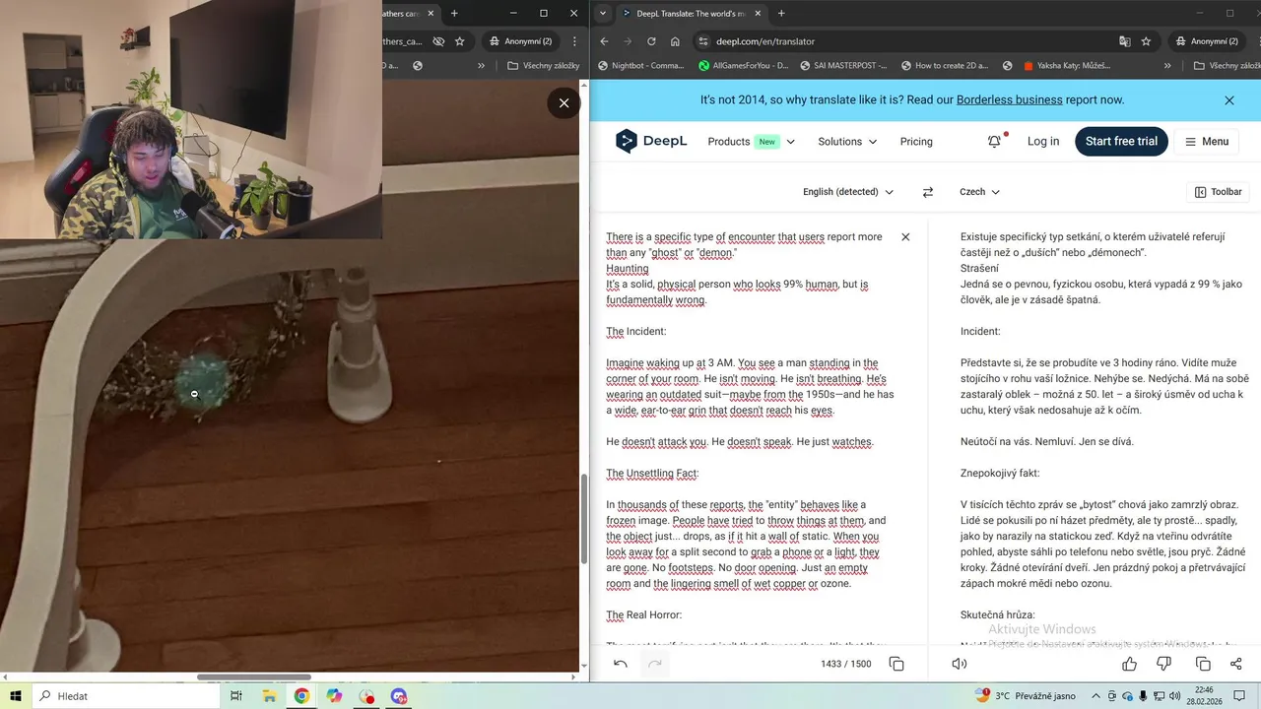
Task: Open site info icon beside deepl.com URL
Action: click(x=702, y=41)
